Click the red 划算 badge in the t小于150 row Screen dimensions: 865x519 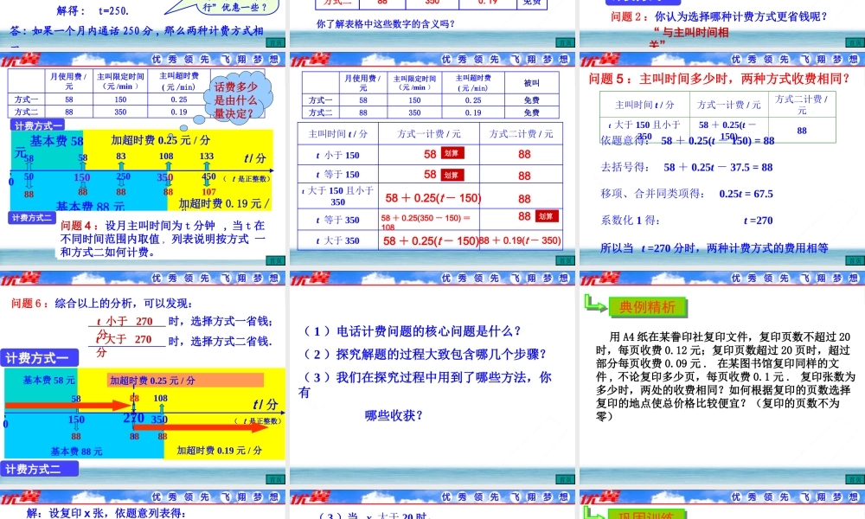point(452,154)
